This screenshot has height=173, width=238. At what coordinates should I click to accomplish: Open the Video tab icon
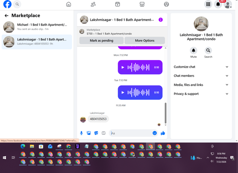click(118, 4)
